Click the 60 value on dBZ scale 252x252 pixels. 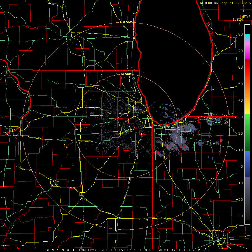(241, 67)
